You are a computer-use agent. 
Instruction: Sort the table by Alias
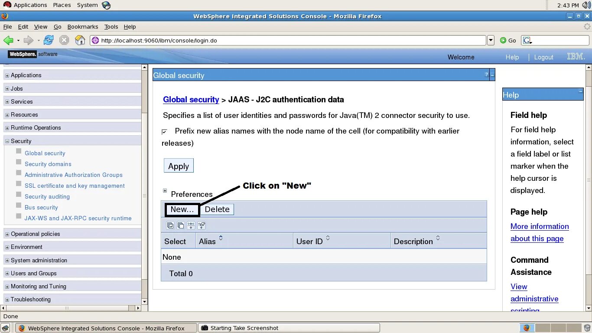221,238
